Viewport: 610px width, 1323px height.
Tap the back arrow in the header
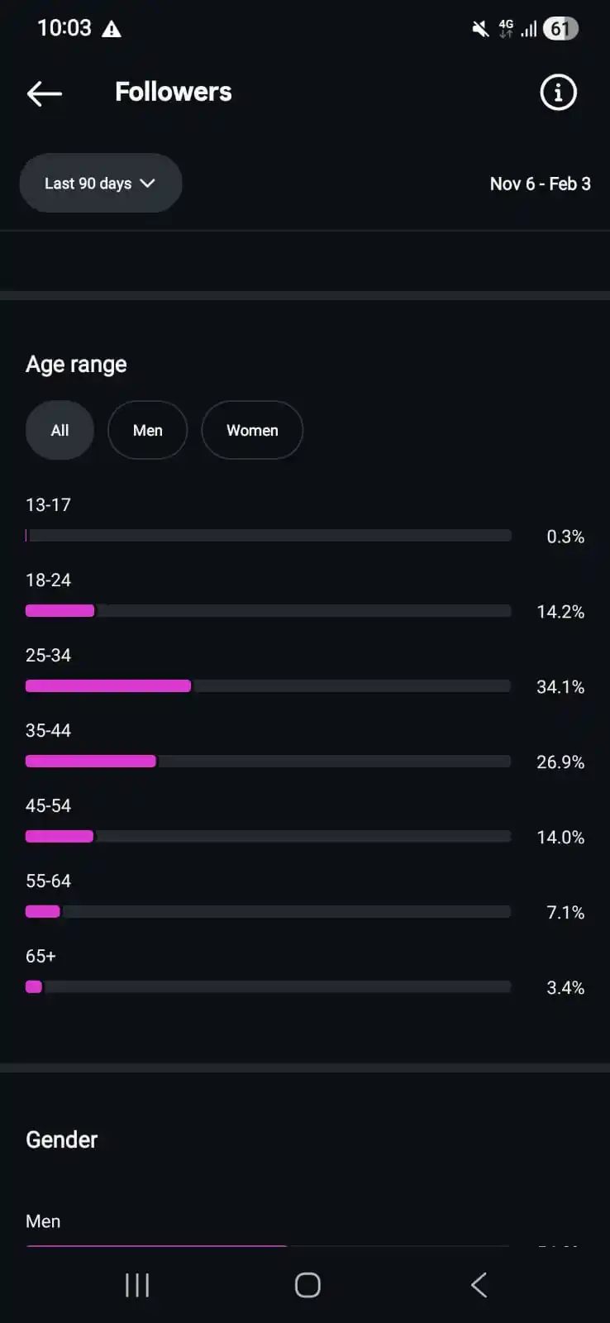point(45,93)
